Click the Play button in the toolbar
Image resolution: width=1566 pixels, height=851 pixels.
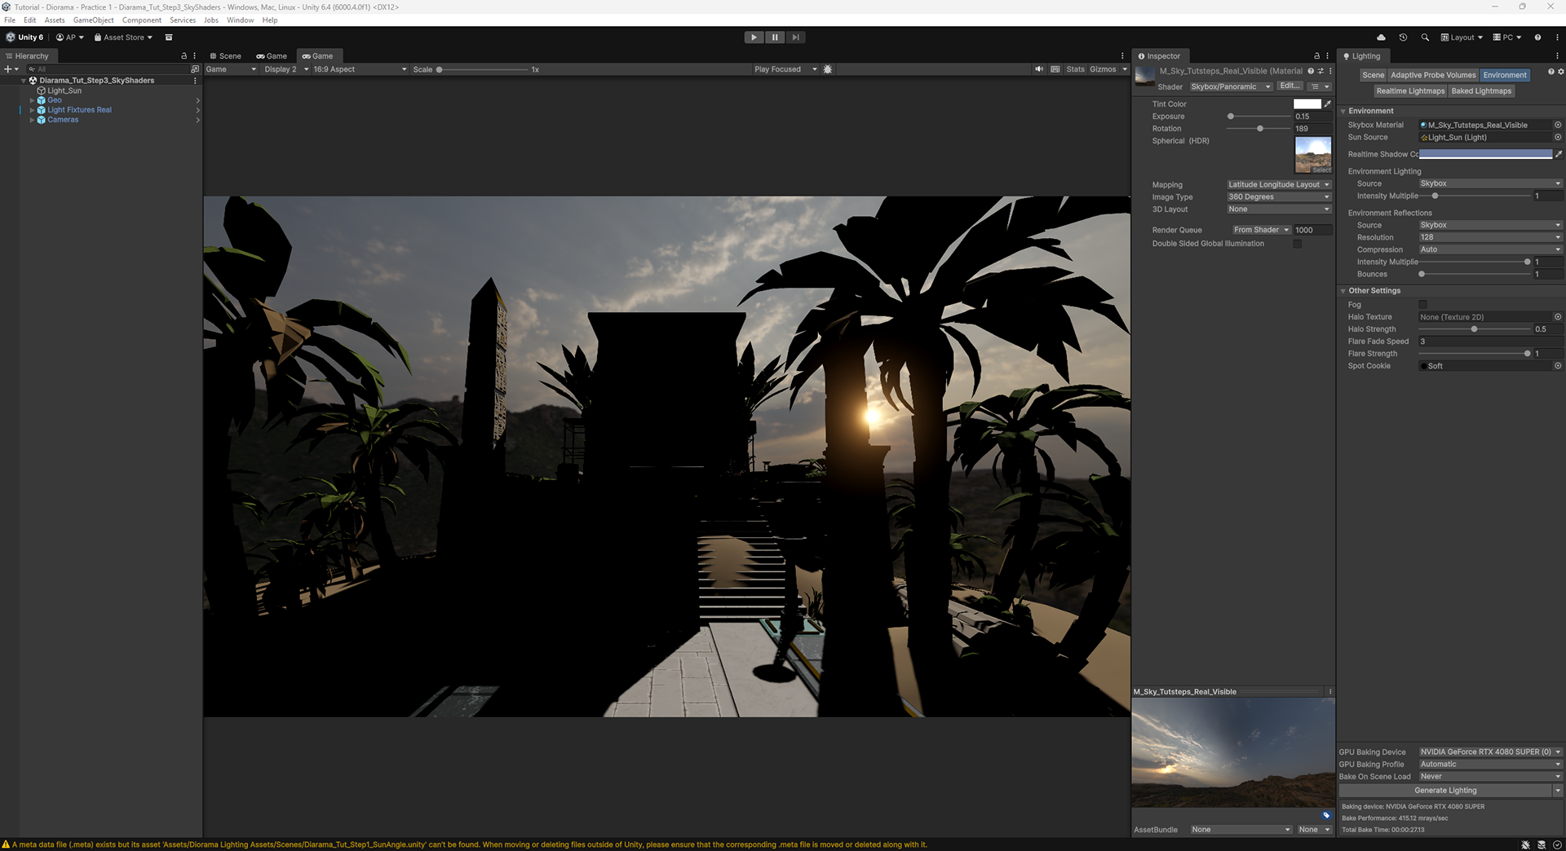click(754, 37)
